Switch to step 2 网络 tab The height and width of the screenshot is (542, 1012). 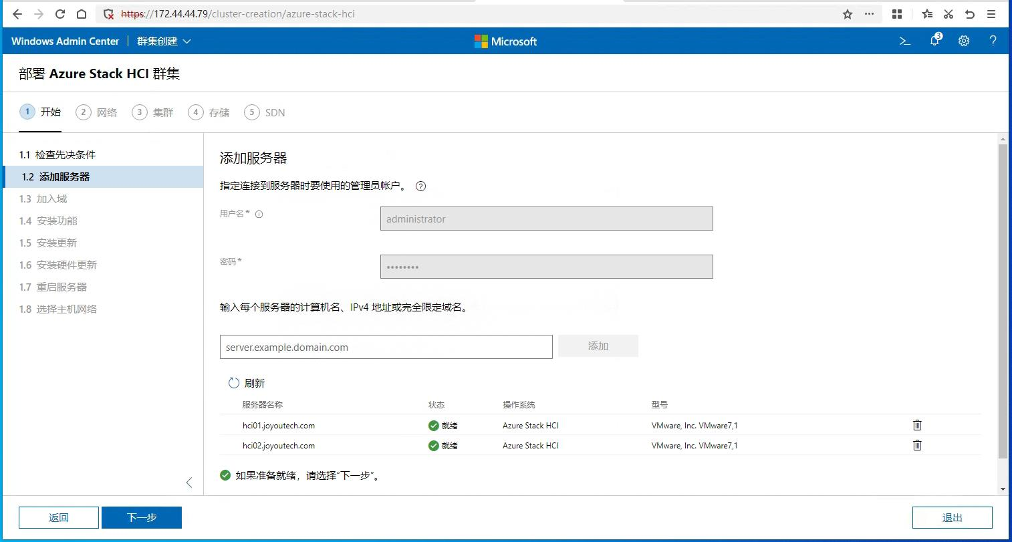[96, 112]
